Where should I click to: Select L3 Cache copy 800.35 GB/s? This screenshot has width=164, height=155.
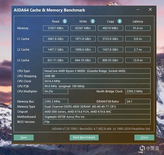(x=110, y=60)
